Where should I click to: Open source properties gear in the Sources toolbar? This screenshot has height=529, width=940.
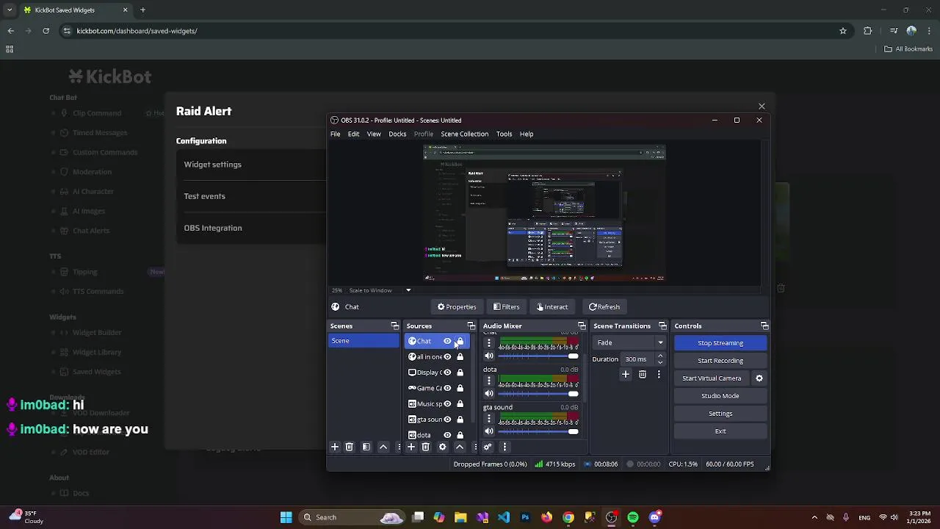pyautogui.click(x=442, y=447)
